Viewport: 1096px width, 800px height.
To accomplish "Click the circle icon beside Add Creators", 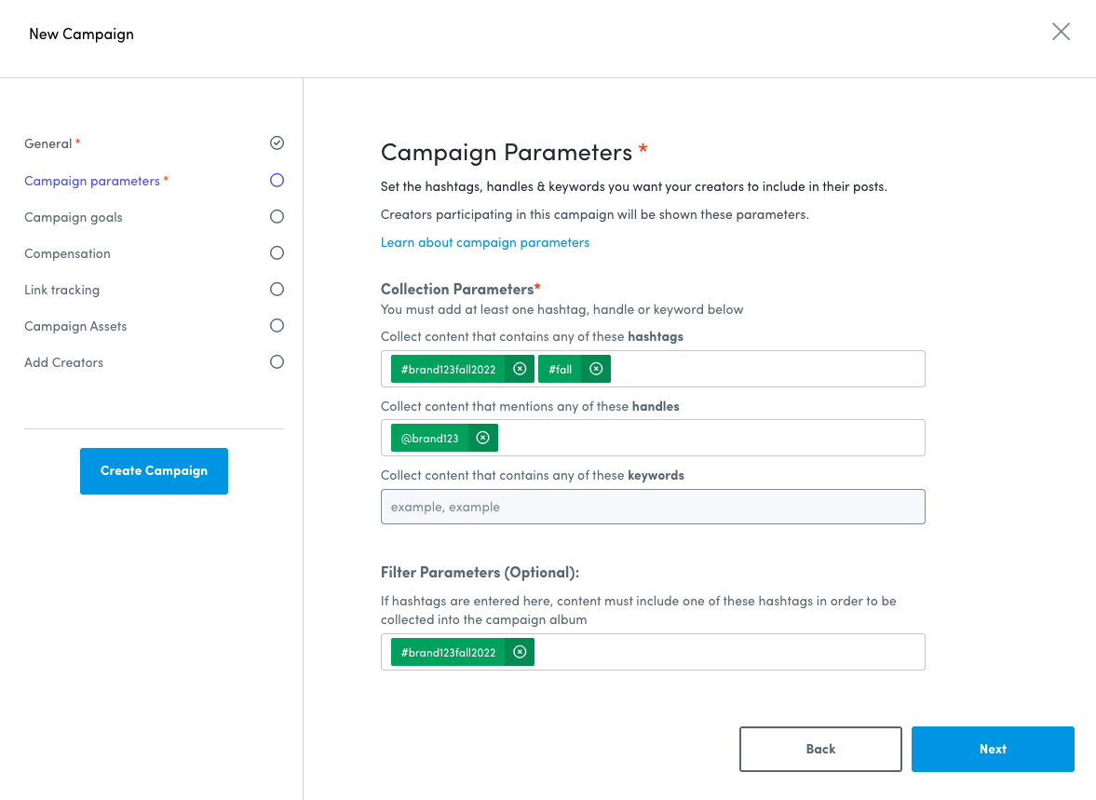I will point(277,361).
